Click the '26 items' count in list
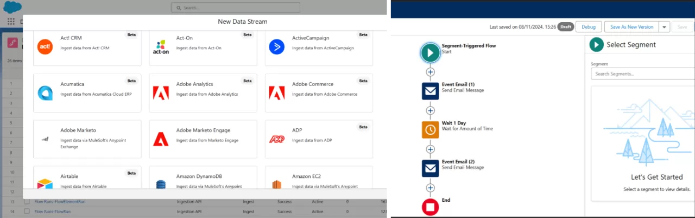The width and height of the screenshot is (695, 218). pyautogui.click(x=14, y=61)
